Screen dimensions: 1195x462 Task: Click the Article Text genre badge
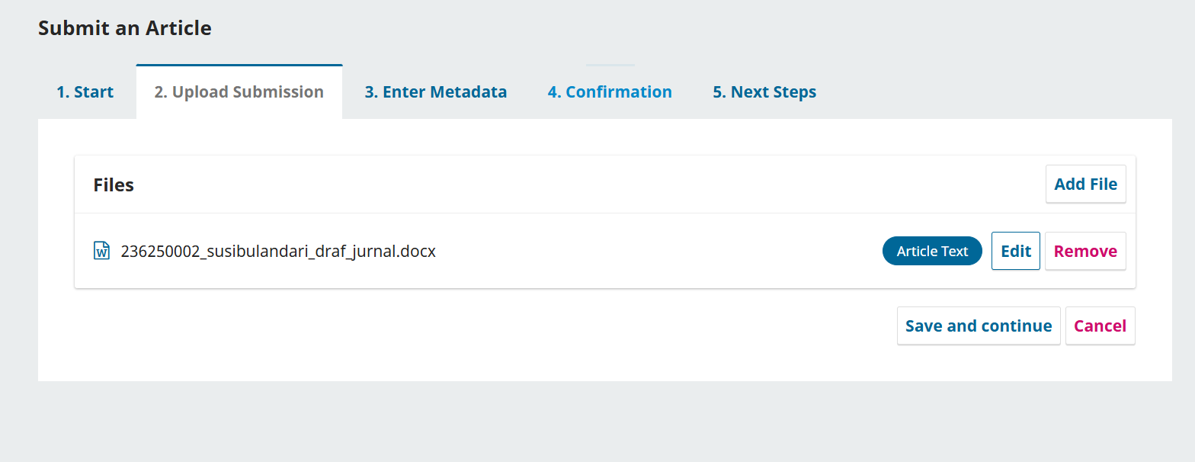point(932,251)
